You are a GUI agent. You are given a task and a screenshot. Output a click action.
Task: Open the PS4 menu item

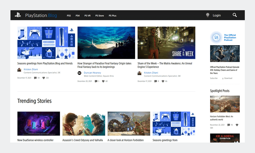tap(78, 16)
